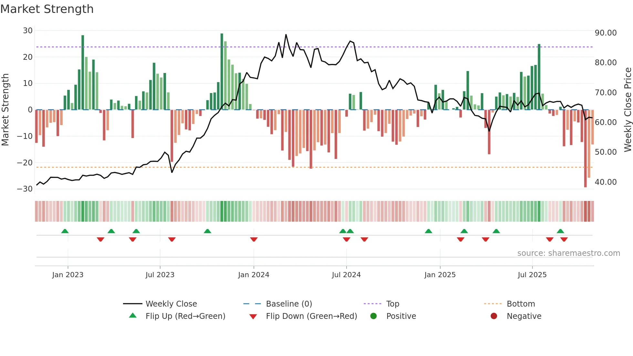Click the red Flip Down triangle in legend
Image resolution: width=633 pixels, height=356 pixels.
(253, 317)
